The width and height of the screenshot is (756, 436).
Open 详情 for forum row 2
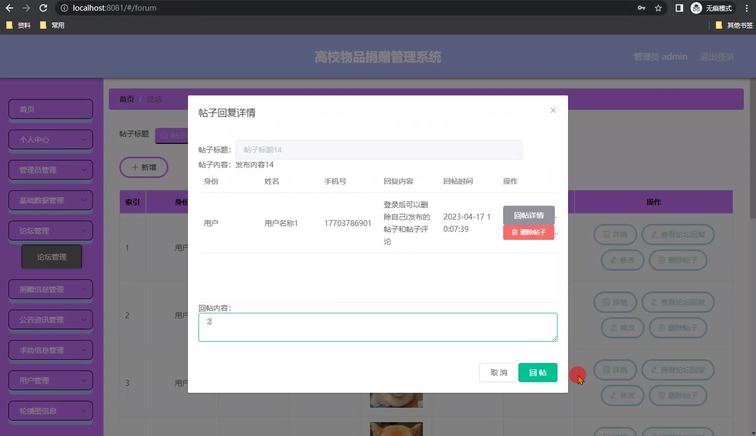pyautogui.click(x=615, y=302)
